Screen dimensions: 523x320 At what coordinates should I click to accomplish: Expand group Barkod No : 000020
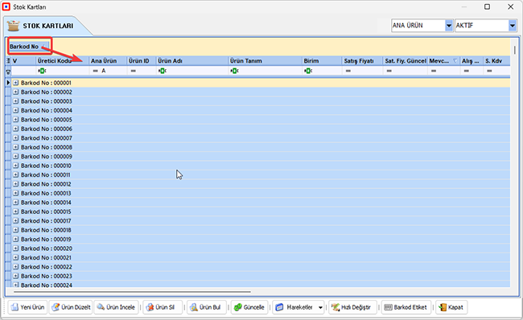[x=15, y=248]
